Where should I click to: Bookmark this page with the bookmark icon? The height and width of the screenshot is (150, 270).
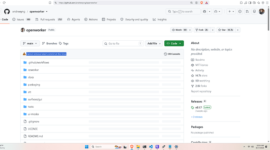50,3
